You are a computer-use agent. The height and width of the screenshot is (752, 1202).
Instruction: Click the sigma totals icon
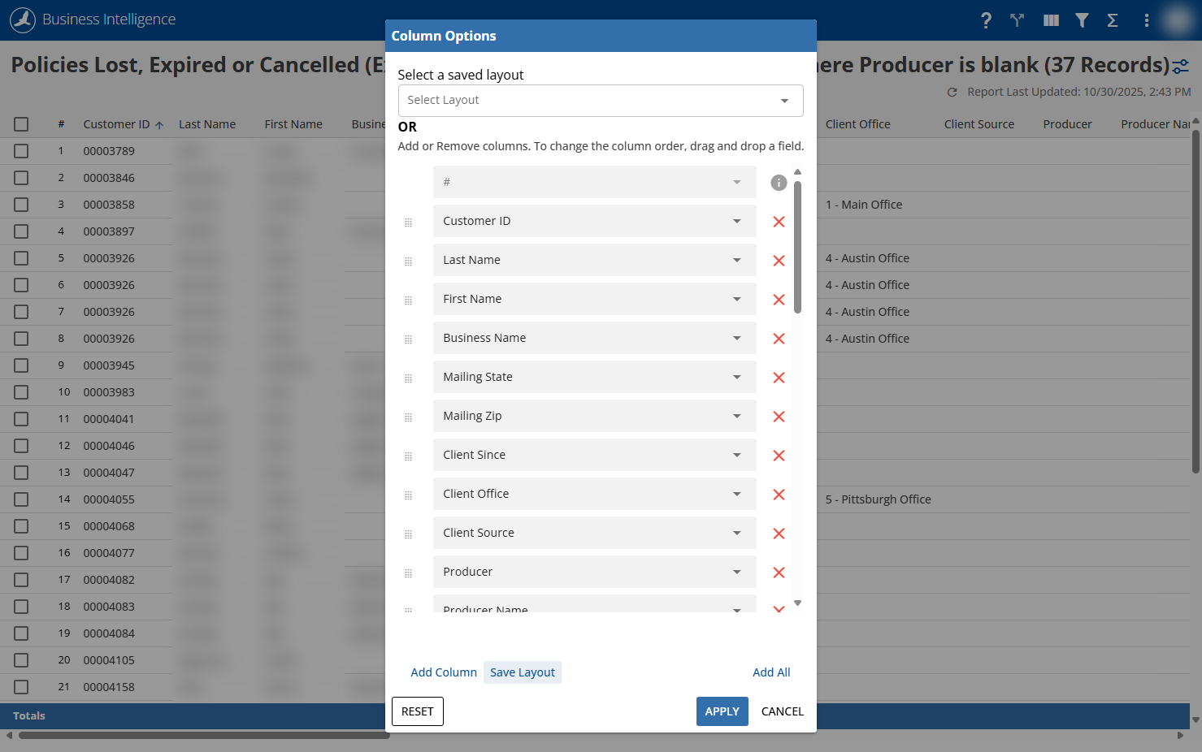[x=1113, y=20]
